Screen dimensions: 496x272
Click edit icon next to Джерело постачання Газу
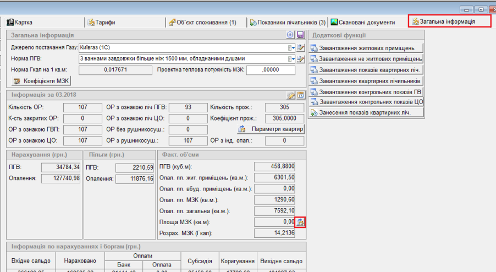301,48
